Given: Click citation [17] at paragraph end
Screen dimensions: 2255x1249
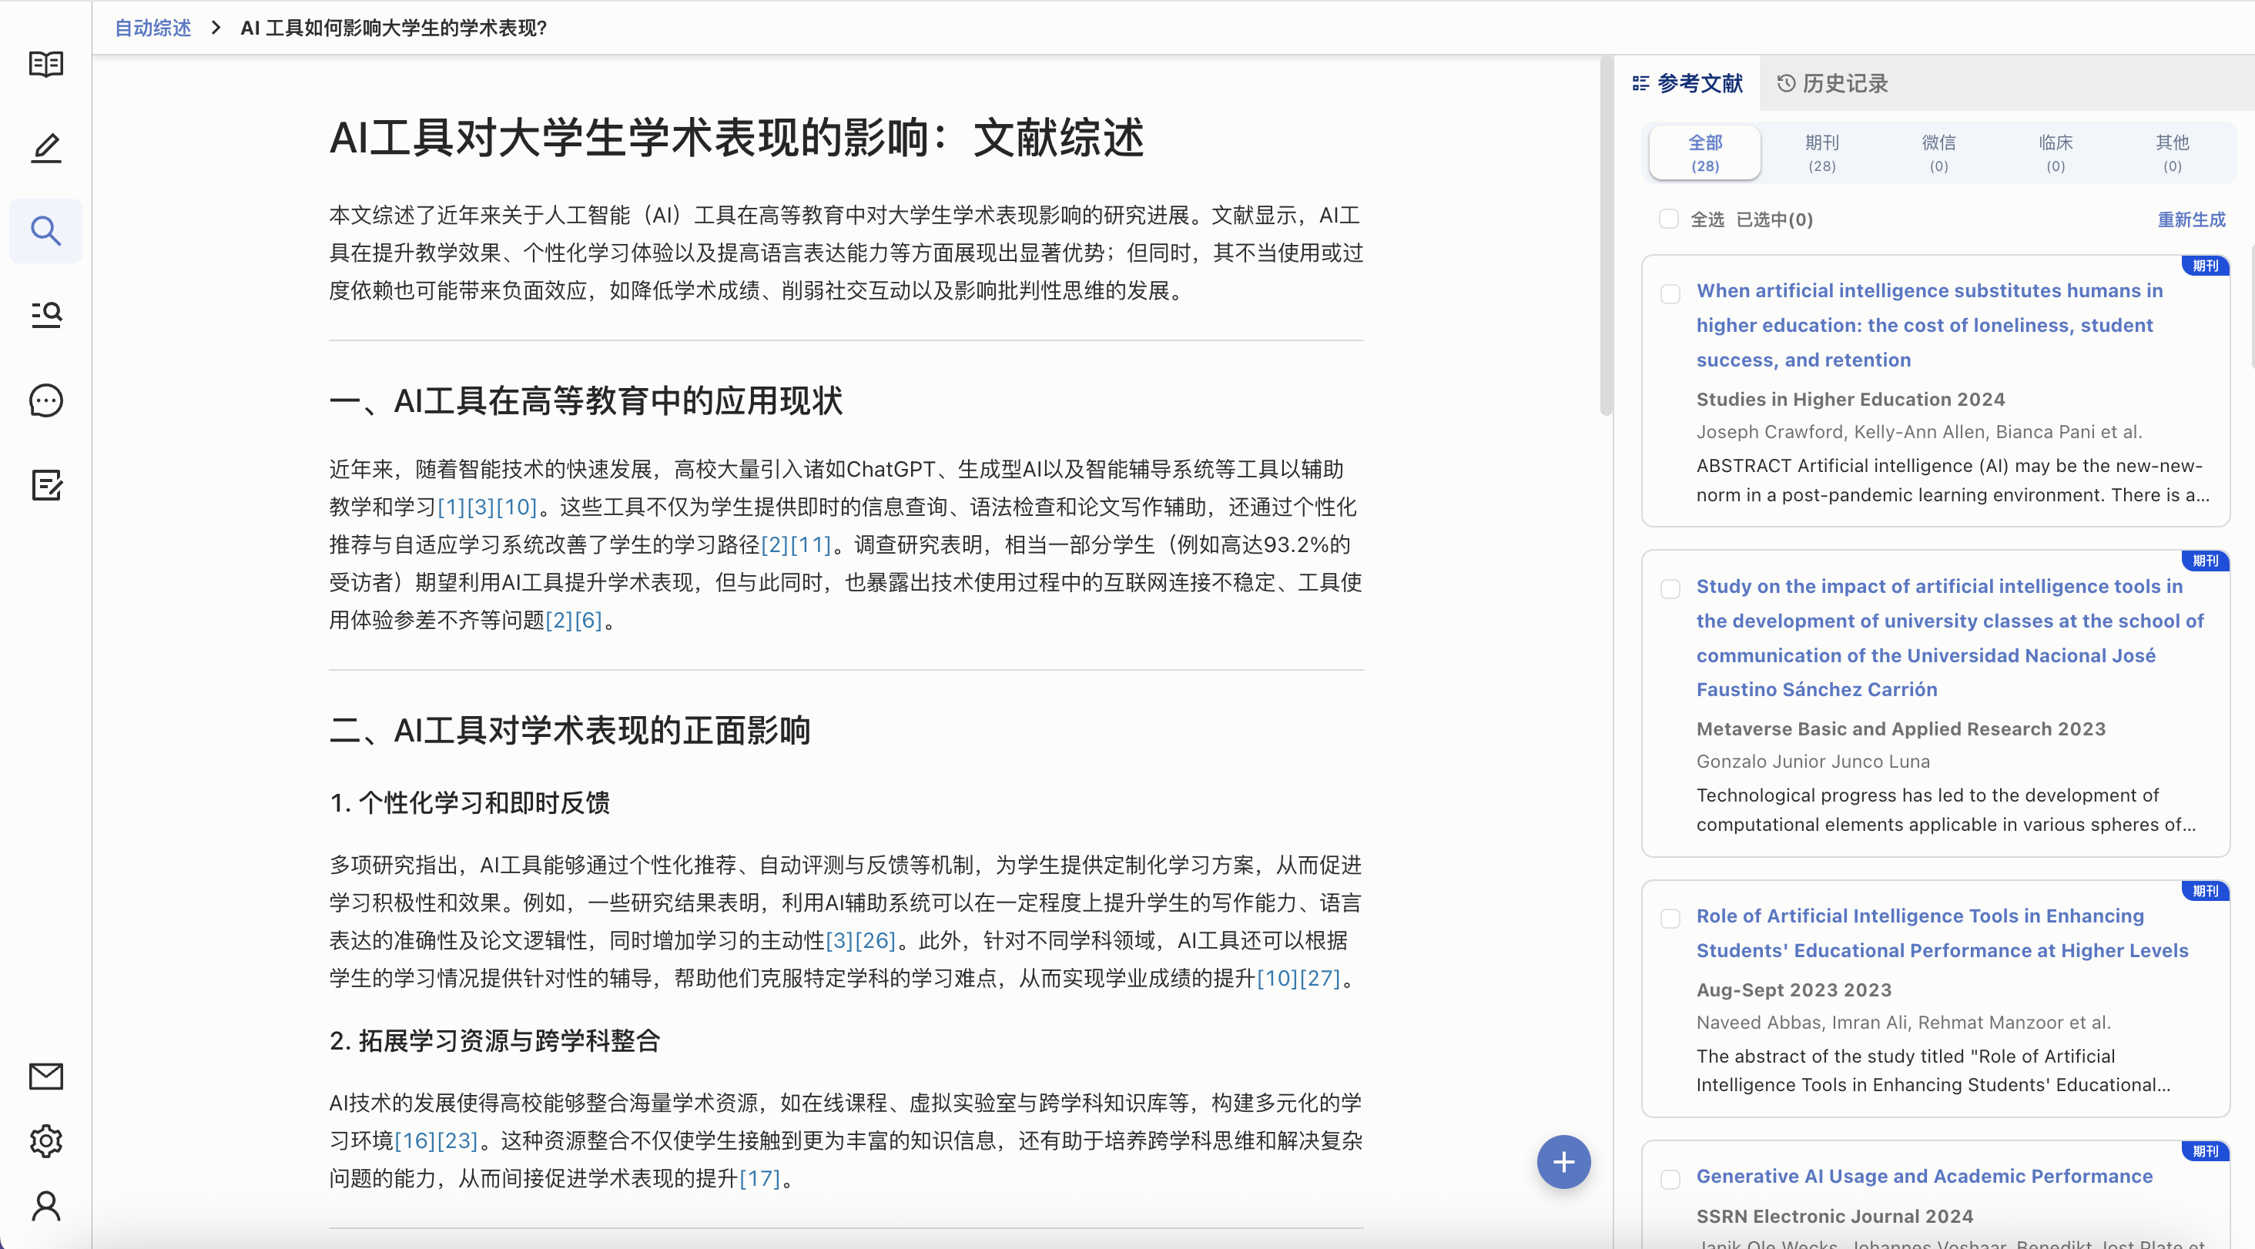Looking at the screenshot, I should (x=759, y=1178).
